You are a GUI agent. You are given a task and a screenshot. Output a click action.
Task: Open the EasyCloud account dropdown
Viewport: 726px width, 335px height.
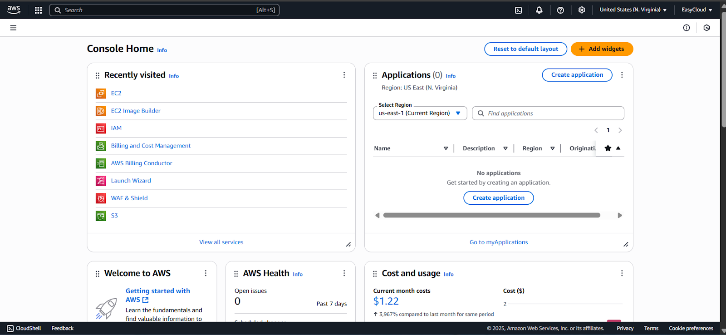pos(697,10)
